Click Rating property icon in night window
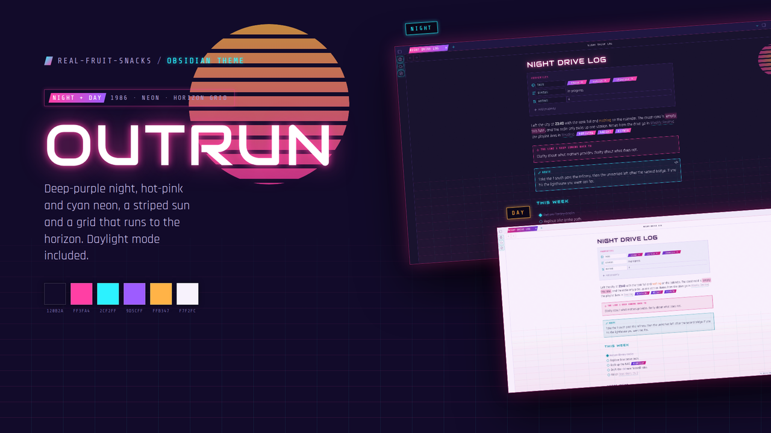The width and height of the screenshot is (771, 433). 534,101
